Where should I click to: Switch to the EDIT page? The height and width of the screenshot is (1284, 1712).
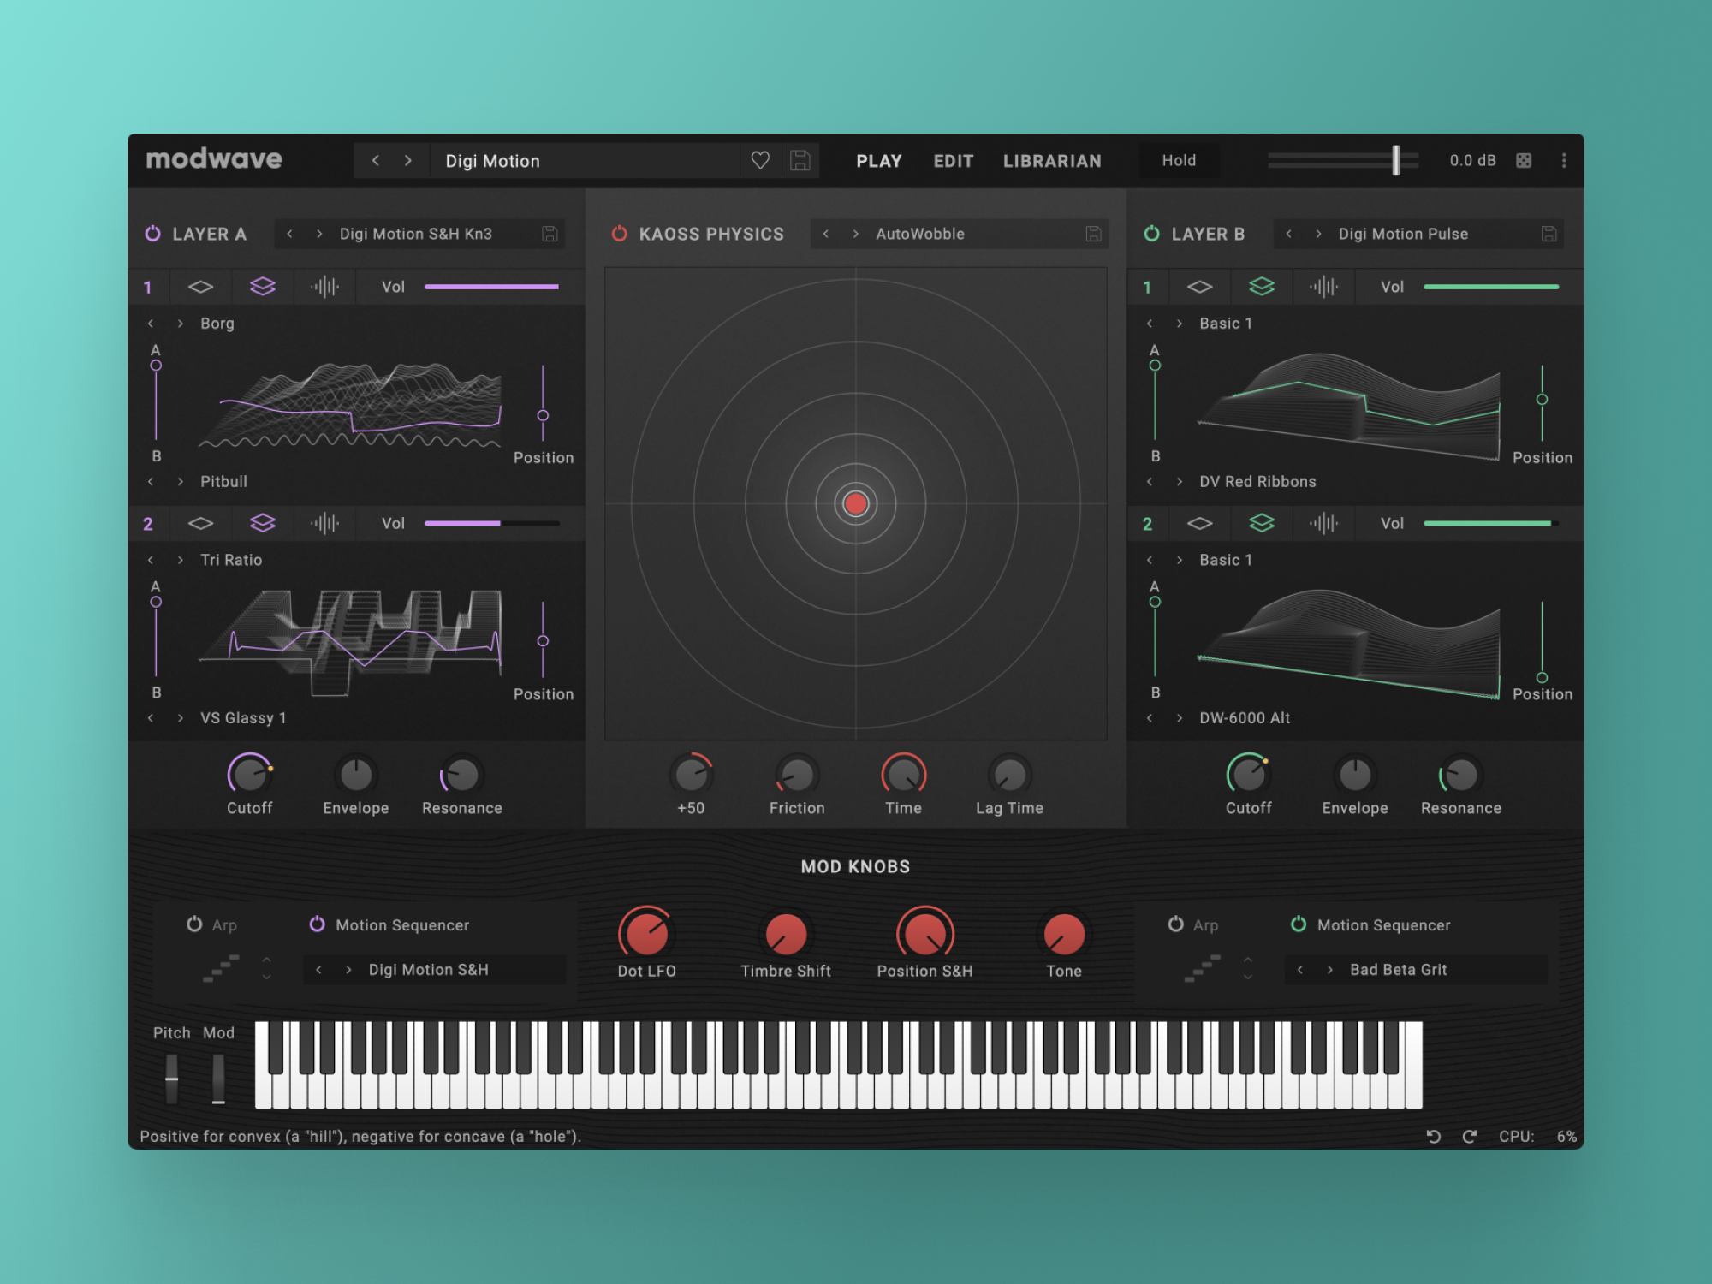tap(954, 161)
